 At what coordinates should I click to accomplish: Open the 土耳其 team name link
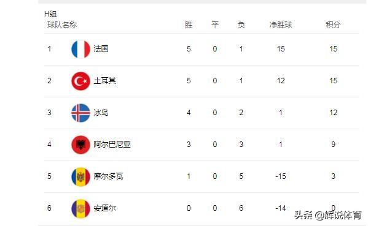point(104,81)
